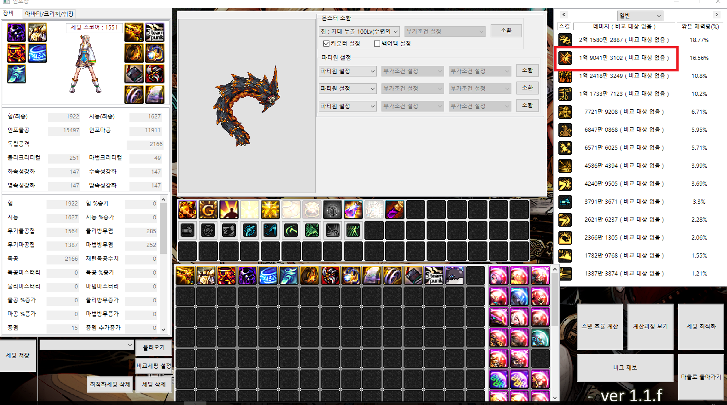Open the first 파티원 설정 dropdown
This screenshot has height=405, width=727.
(348, 71)
